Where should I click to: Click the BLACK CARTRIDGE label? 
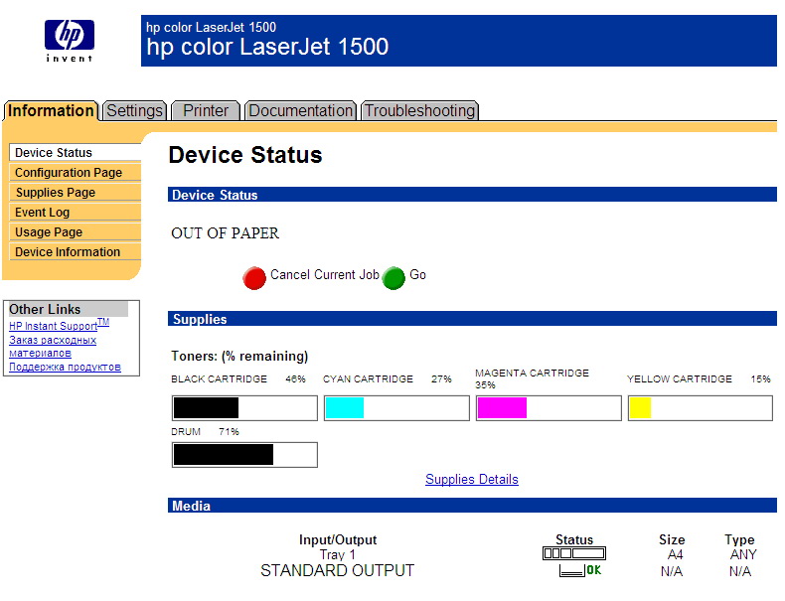220,379
